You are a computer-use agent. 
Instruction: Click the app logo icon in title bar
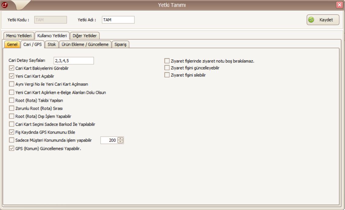pos(4,4)
